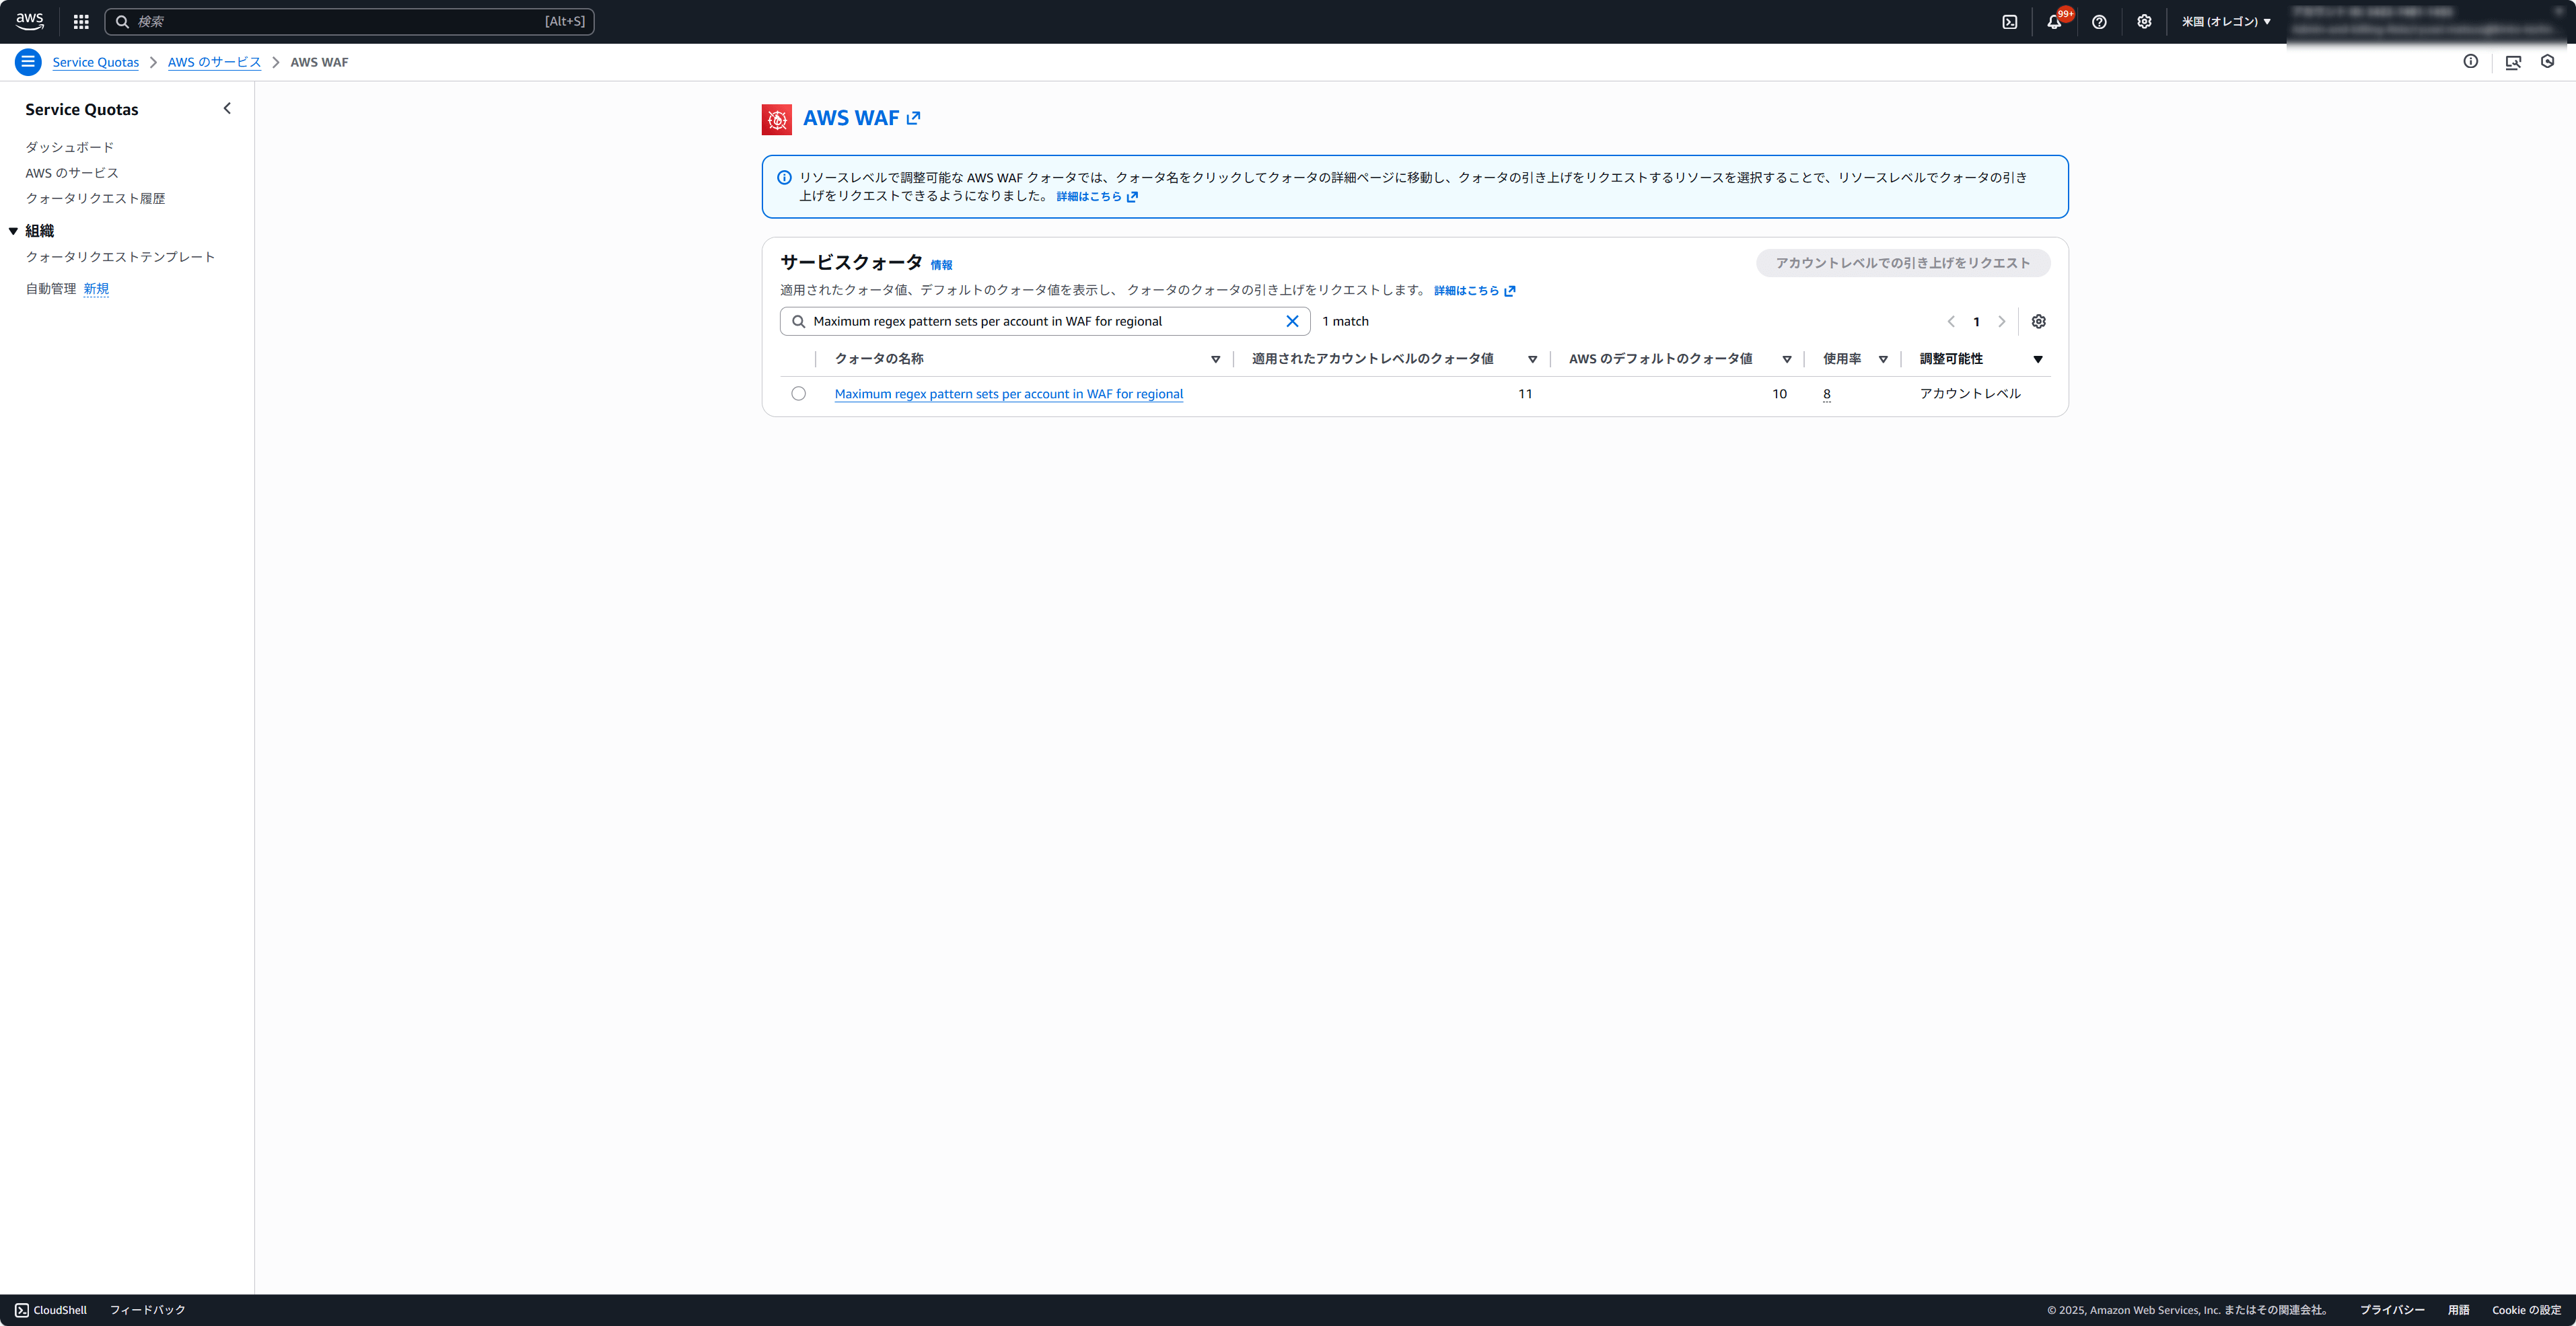Collapse the Service Quotas side panel

point(227,108)
